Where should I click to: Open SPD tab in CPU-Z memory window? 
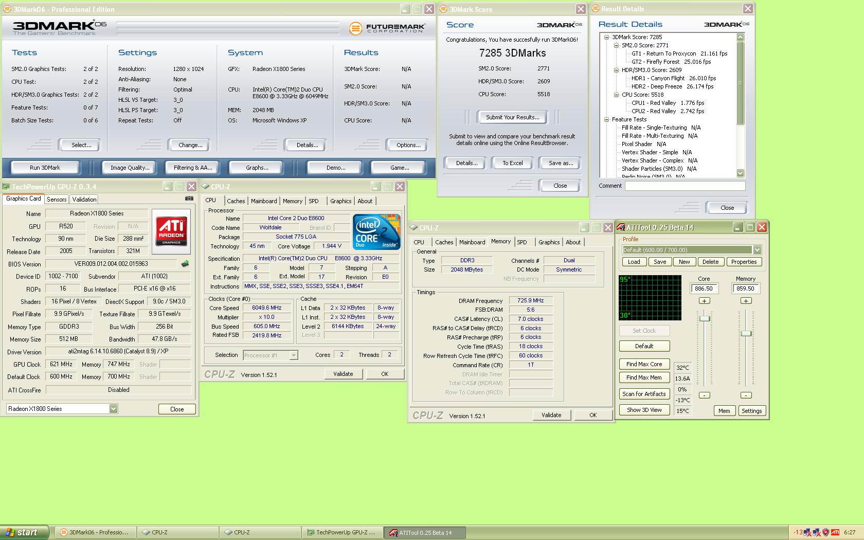click(522, 242)
